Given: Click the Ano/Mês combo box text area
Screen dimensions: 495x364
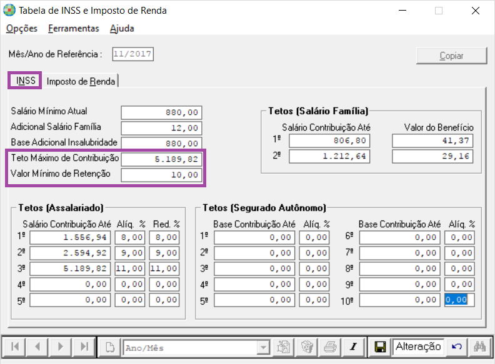Looking at the screenshot, I should pos(191,348).
